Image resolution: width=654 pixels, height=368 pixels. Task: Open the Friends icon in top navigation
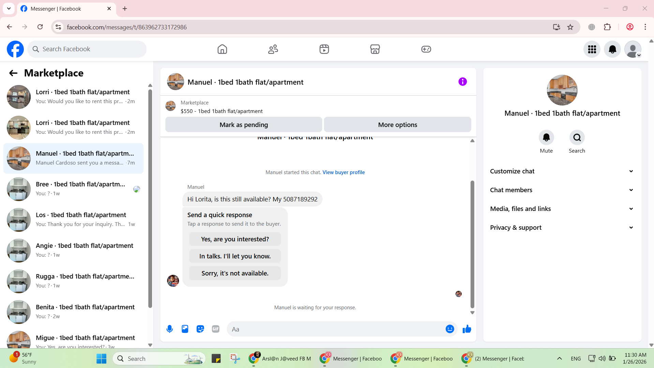coord(273,49)
